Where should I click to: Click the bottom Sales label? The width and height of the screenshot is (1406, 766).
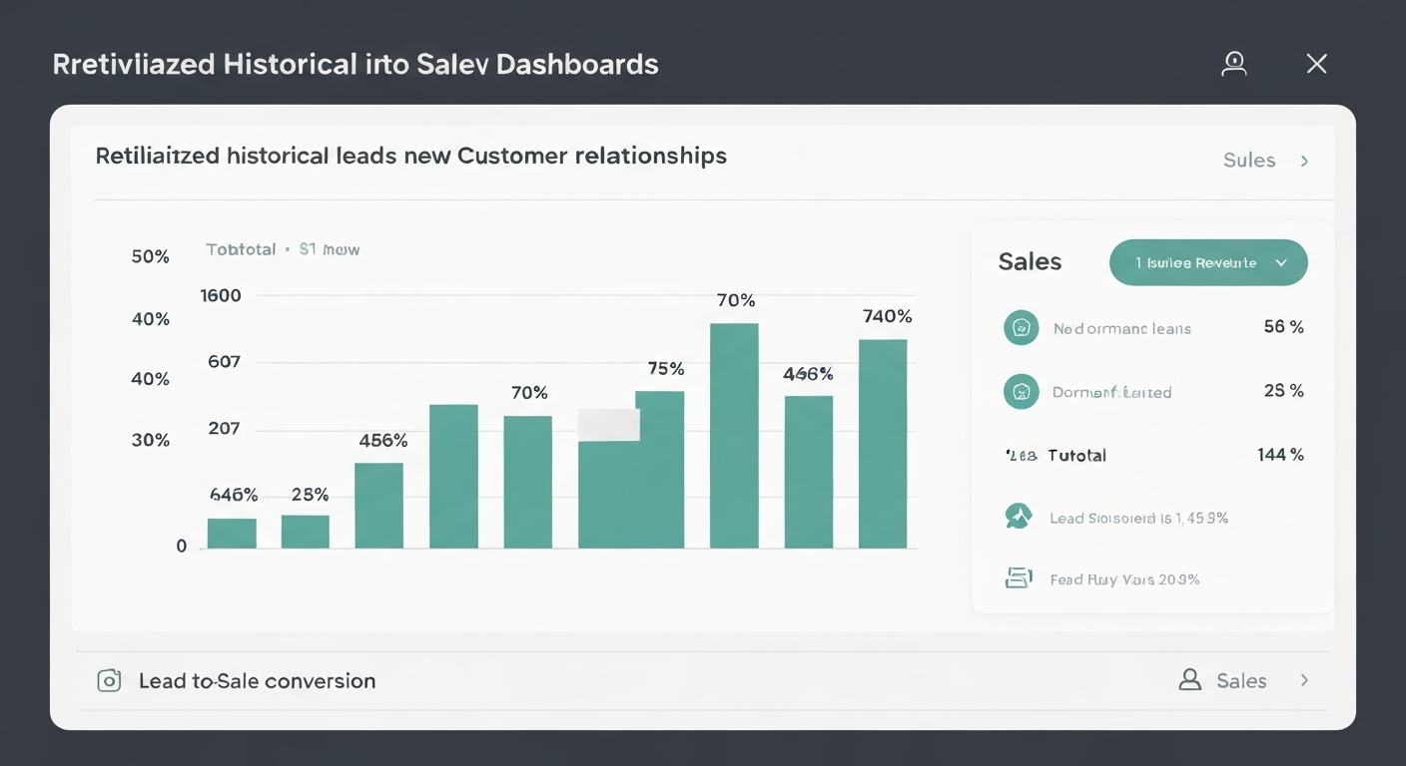(1241, 681)
